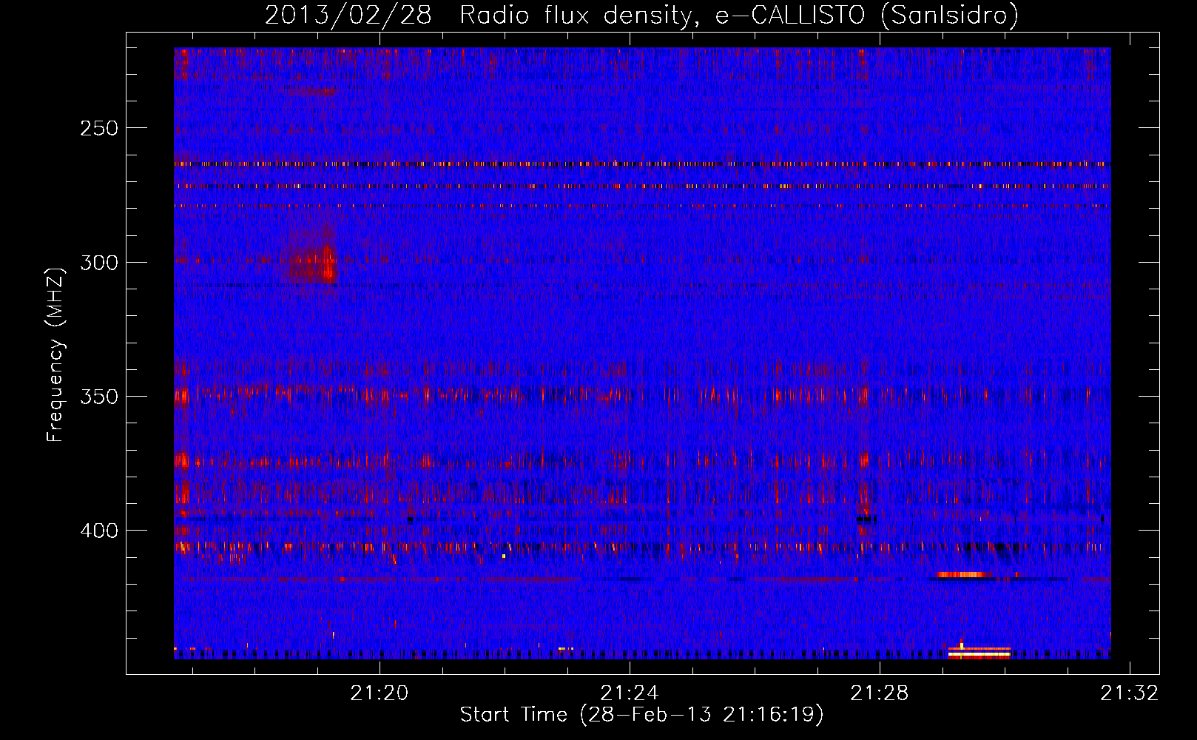Click the 250 frequency tick label

pos(99,128)
